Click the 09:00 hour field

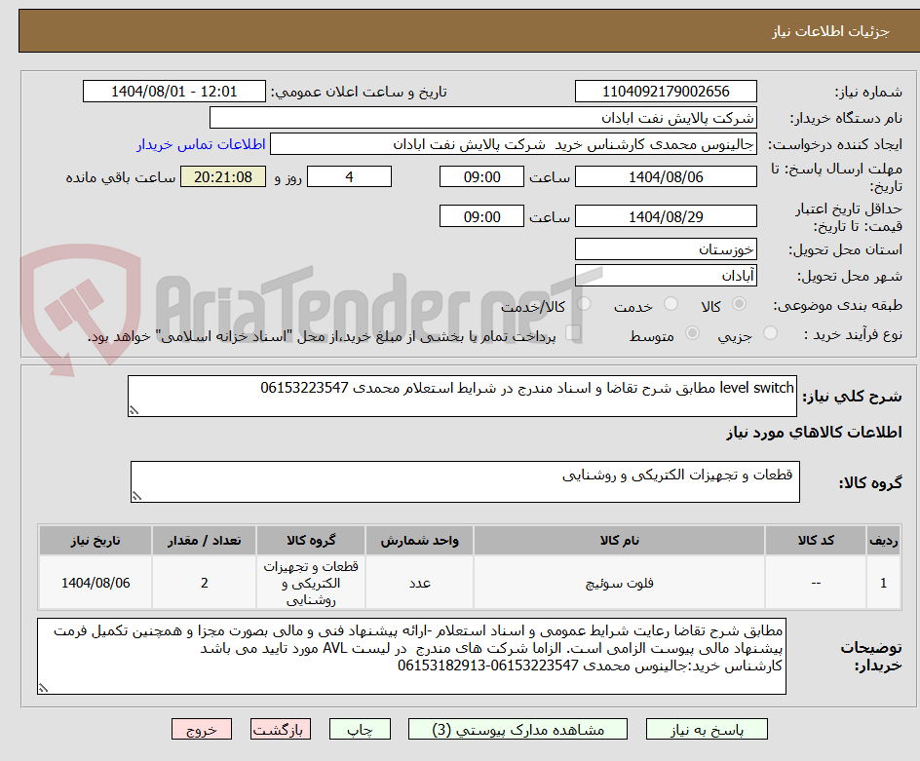click(481, 176)
